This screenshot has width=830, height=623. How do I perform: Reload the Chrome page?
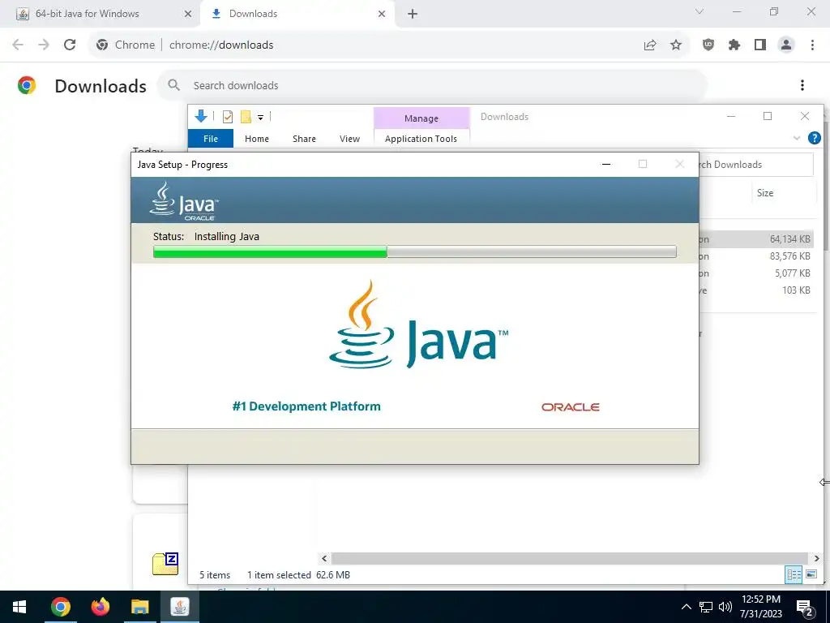click(x=70, y=45)
